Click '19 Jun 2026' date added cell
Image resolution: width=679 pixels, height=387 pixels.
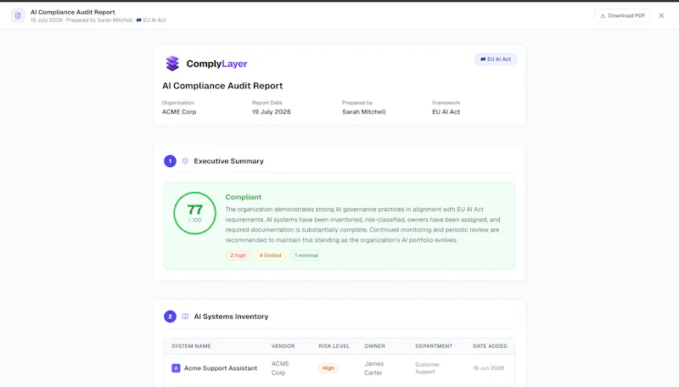[489, 368]
